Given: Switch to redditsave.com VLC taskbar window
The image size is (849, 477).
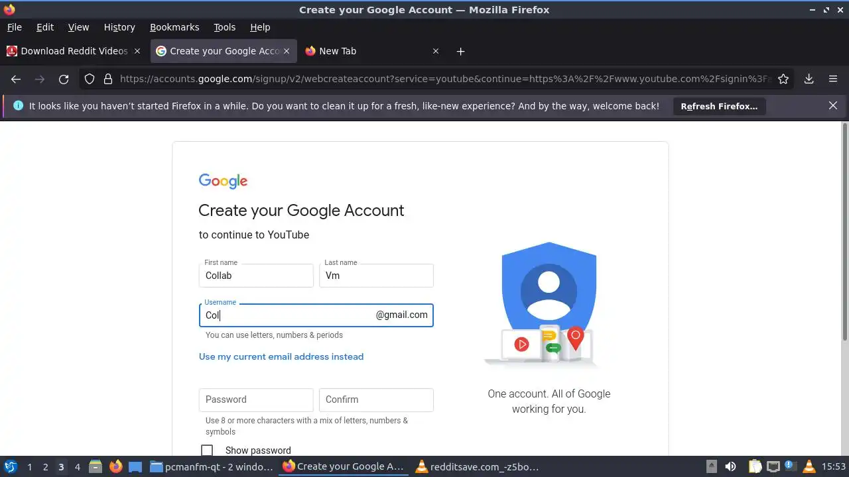Looking at the screenshot, I should pos(477,466).
